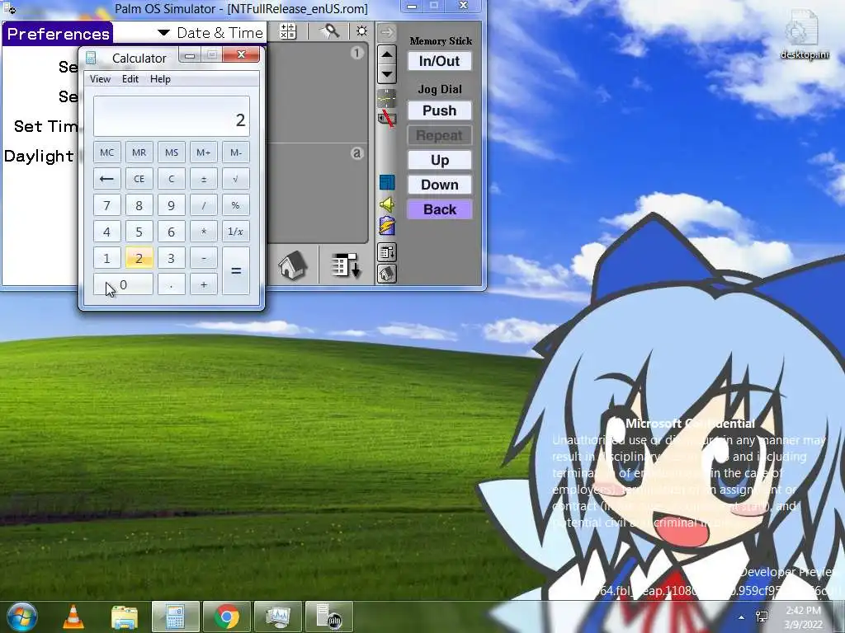This screenshot has width=845, height=633.
Task: Open the Windows Start orb
Action: [x=21, y=617]
